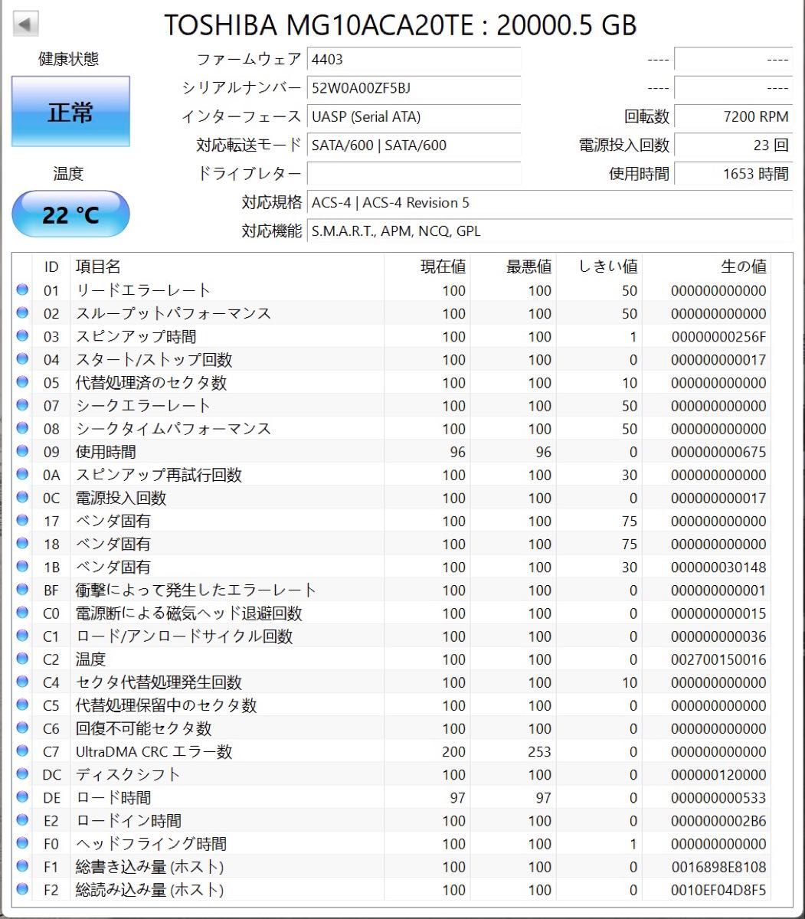Select the 電源断による磁気ヘッド退避回数 row
This screenshot has width=805, height=919.
point(230,613)
